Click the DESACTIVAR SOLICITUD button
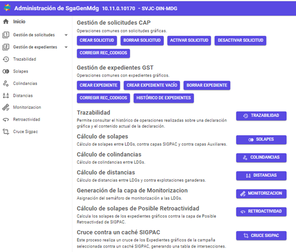The width and height of the screenshot is (296, 252). coord(240,40)
